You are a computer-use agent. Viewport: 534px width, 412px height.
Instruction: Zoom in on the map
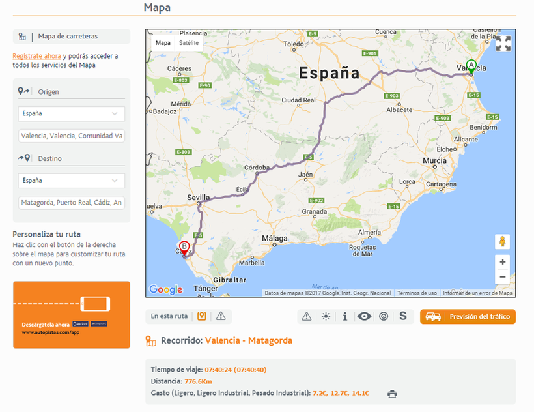coord(502,261)
